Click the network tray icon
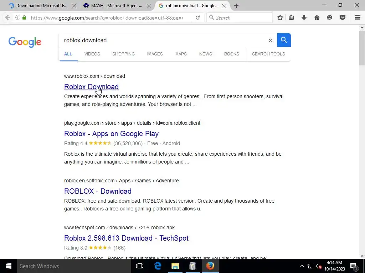Viewport: 365px width, 273px height. 310,266
